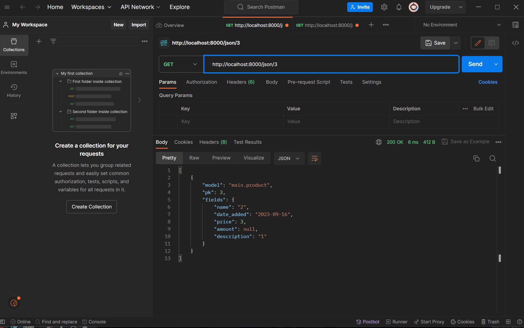This screenshot has height=328, width=524.
Task: Open the No Environment selector
Action: point(461,25)
